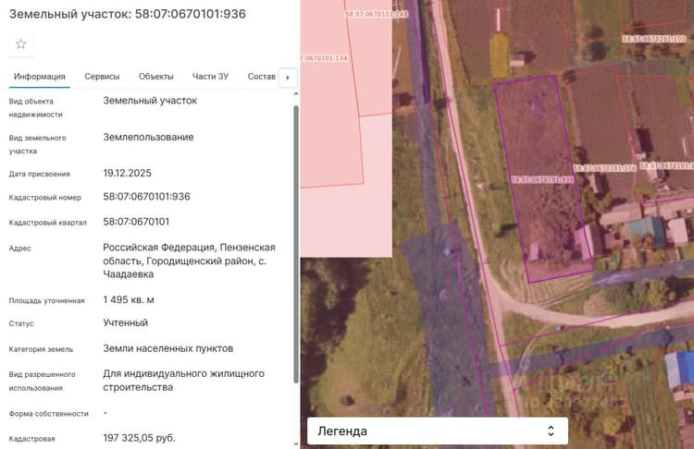
Task: Click the Земли населенных пунктов value
Action: click(x=168, y=348)
